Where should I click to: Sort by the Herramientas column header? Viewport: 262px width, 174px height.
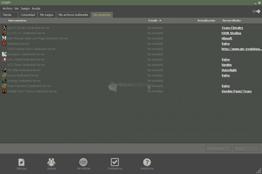pos(17,21)
